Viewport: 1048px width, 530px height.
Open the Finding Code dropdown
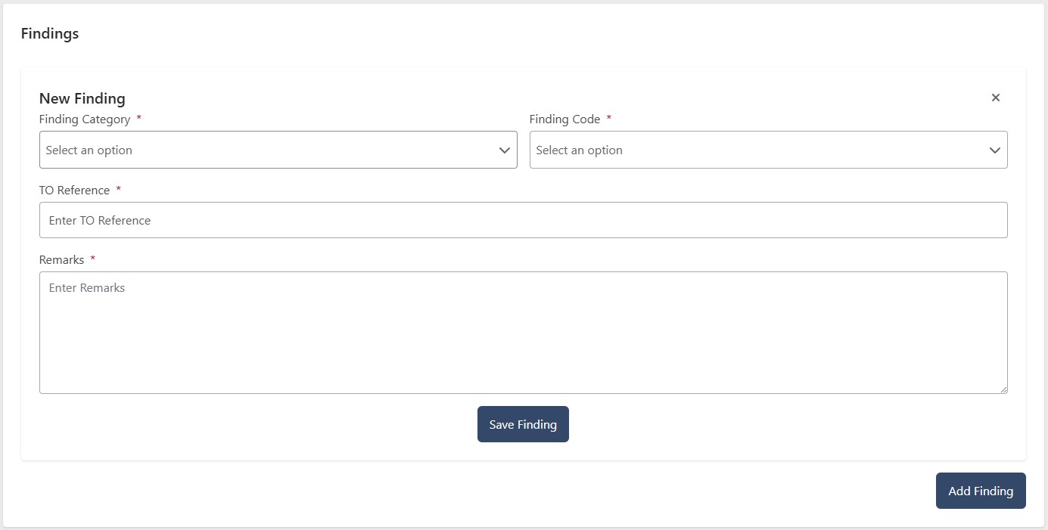[x=768, y=150]
